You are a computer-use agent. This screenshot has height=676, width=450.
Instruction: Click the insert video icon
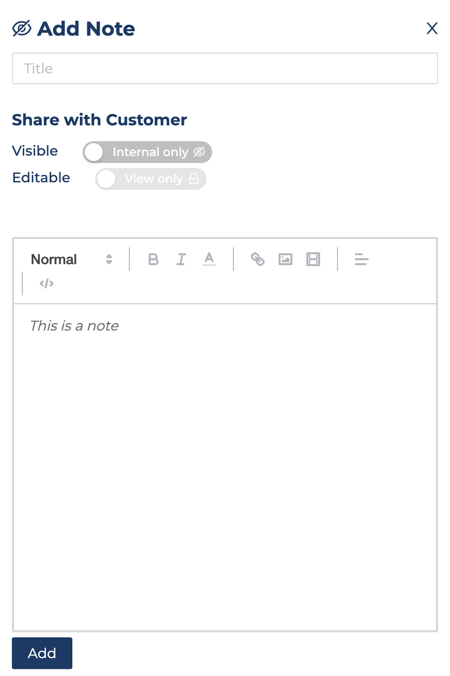pos(313,259)
